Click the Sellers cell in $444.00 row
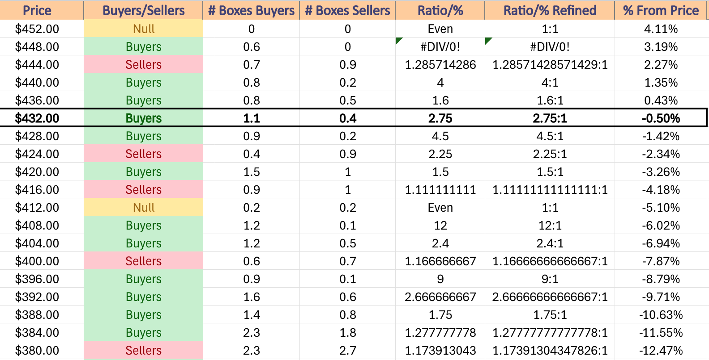This screenshot has height=360, width=709. click(x=143, y=64)
